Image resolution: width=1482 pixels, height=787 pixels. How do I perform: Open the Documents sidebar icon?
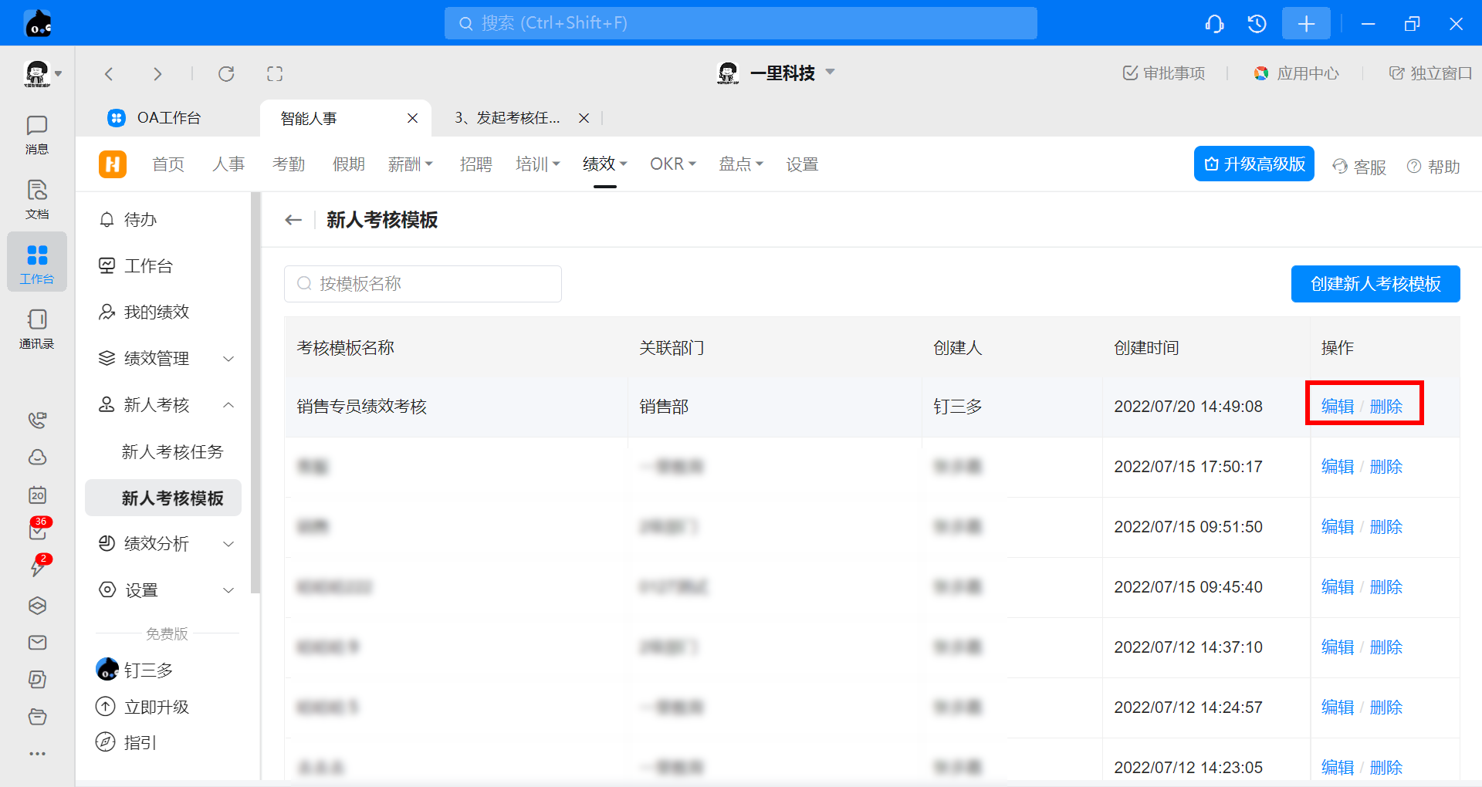[x=36, y=199]
